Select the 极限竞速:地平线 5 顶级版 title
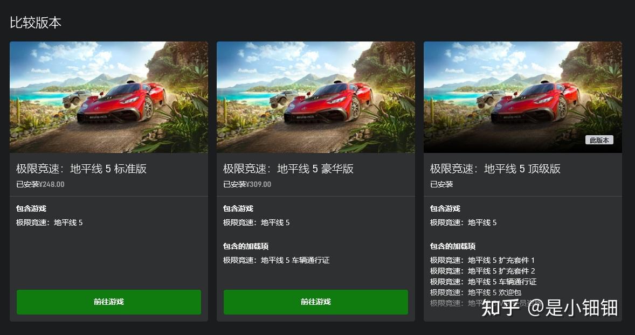This screenshot has width=635, height=335. click(495, 169)
